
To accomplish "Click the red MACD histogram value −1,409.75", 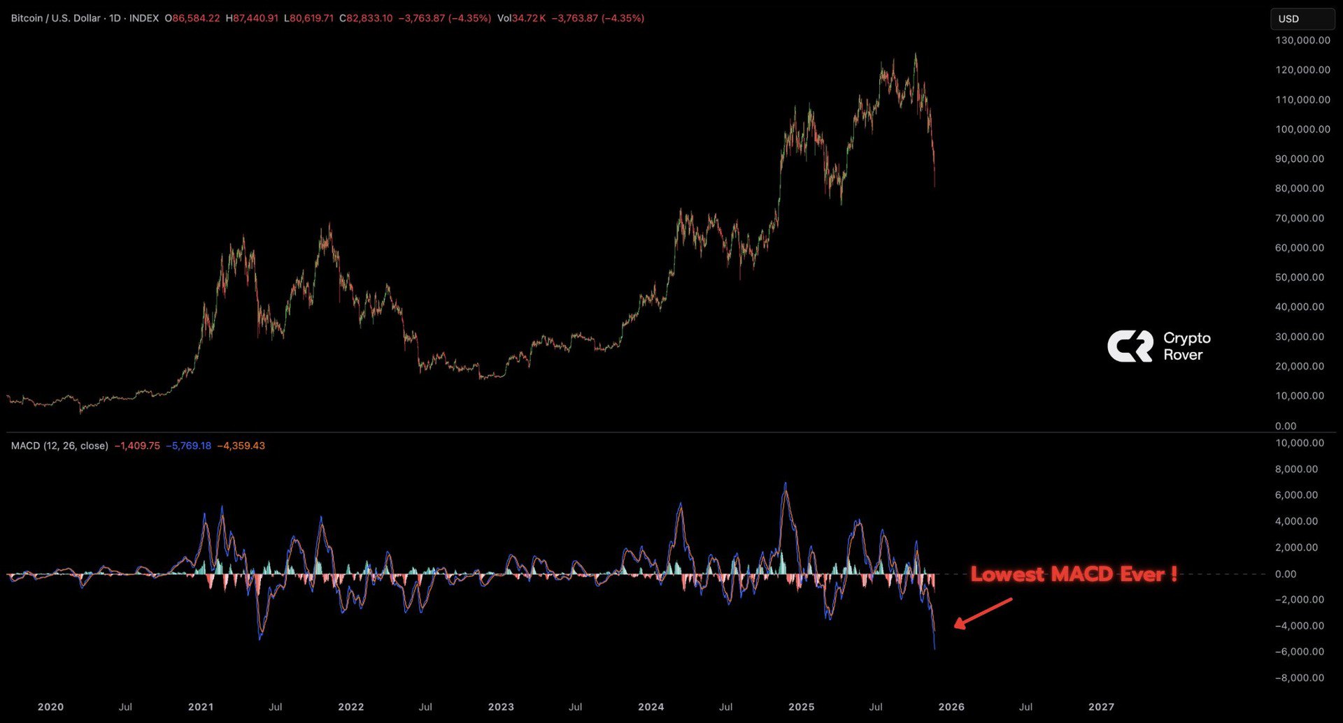I will (137, 446).
